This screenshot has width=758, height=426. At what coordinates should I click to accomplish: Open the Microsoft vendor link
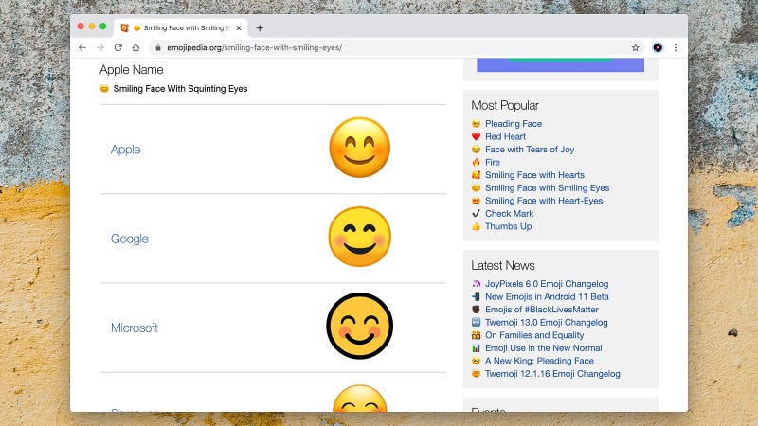[x=135, y=328]
